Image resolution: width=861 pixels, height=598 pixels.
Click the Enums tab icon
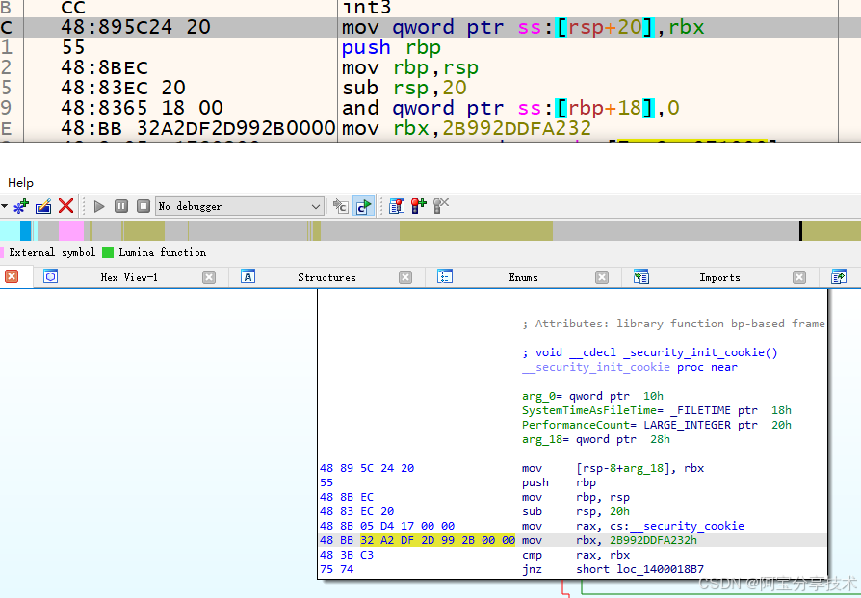pyautogui.click(x=445, y=276)
